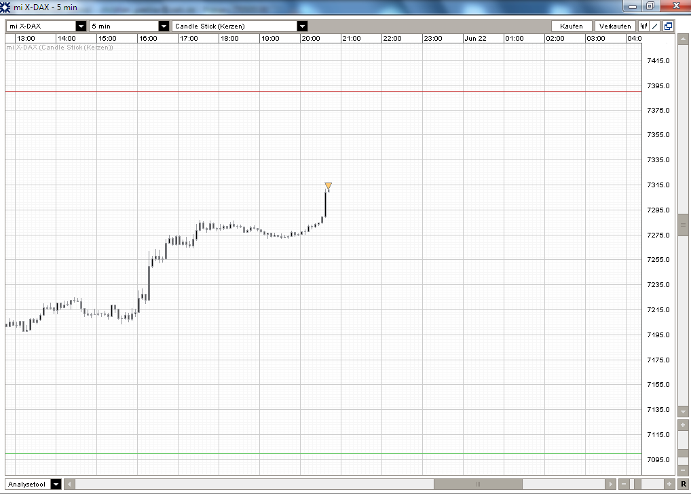Click the 20:00 time axis label

click(x=311, y=38)
